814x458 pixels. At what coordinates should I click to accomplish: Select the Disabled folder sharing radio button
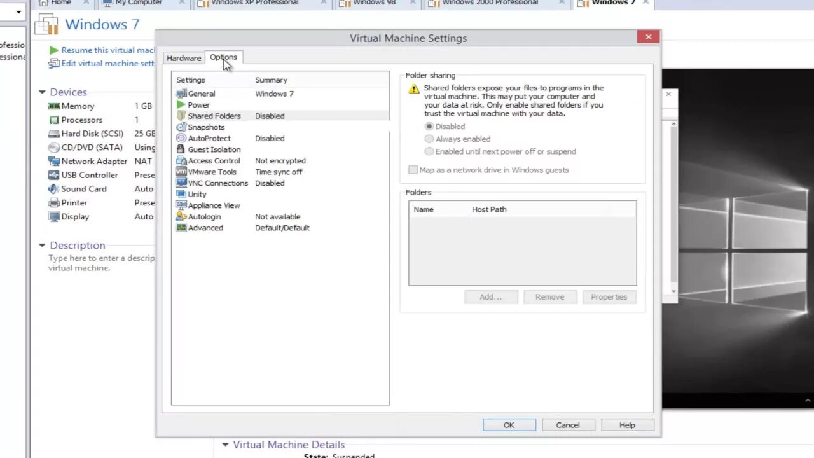[x=429, y=127]
